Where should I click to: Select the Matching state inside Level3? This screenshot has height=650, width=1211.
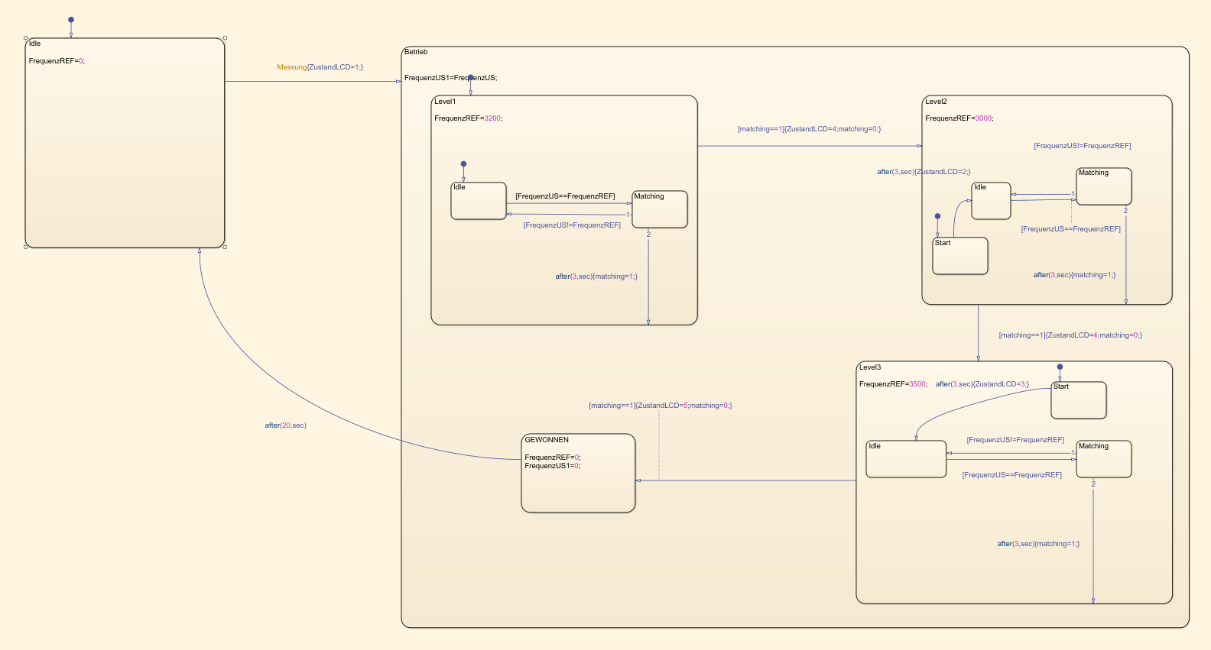(x=1104, y=460)
